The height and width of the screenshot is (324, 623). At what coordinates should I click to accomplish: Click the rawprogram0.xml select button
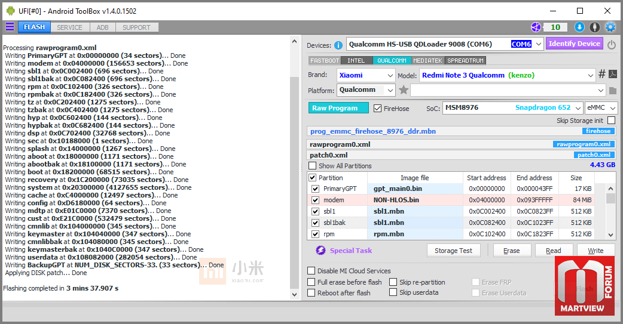584,144
